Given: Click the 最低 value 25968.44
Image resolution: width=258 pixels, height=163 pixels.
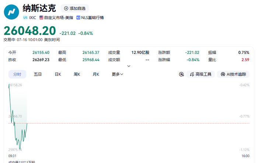Looking at the screenshot, I should click(91, 60).
